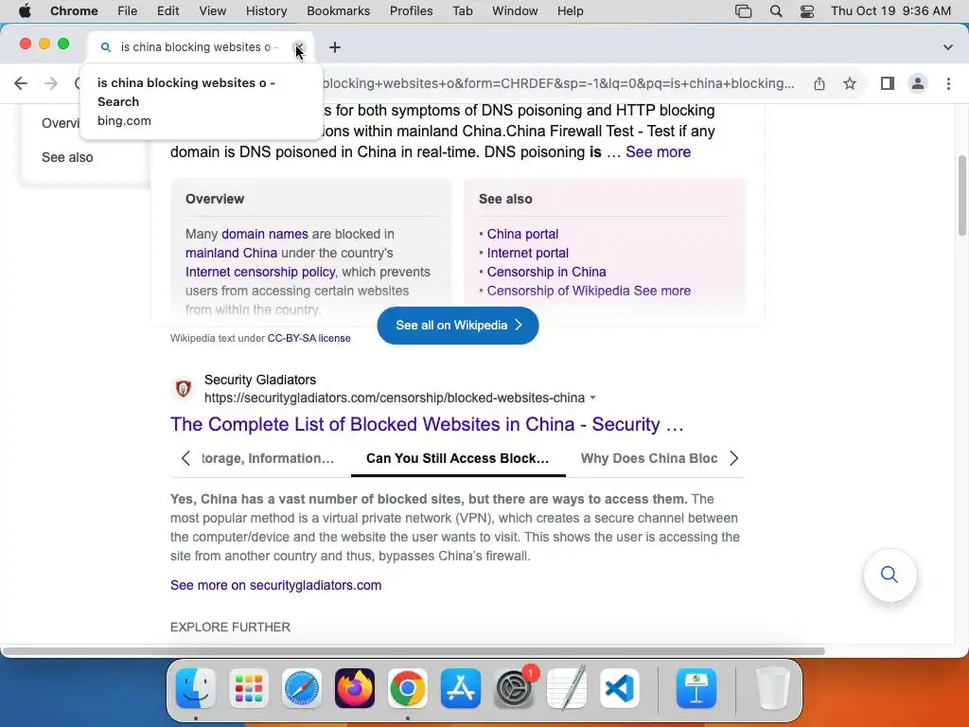Open Finder from the Dock
The image size is (969, 727).
point(196,689)
